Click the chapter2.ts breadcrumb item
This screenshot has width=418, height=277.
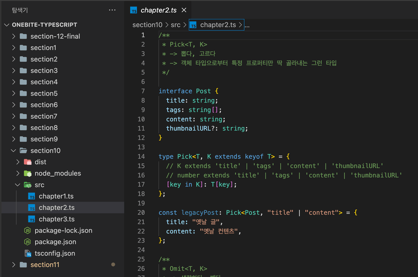click(217, 25)
